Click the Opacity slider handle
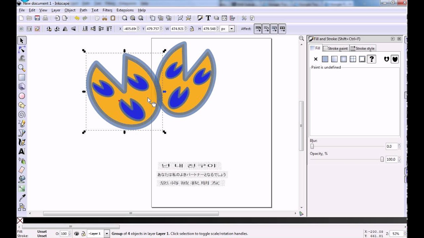Screen dimensions: 424x238 coord(382,159)
